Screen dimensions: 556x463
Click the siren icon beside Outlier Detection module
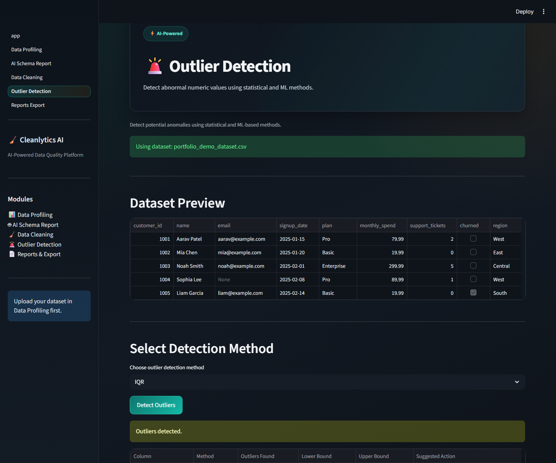[12, 244]
